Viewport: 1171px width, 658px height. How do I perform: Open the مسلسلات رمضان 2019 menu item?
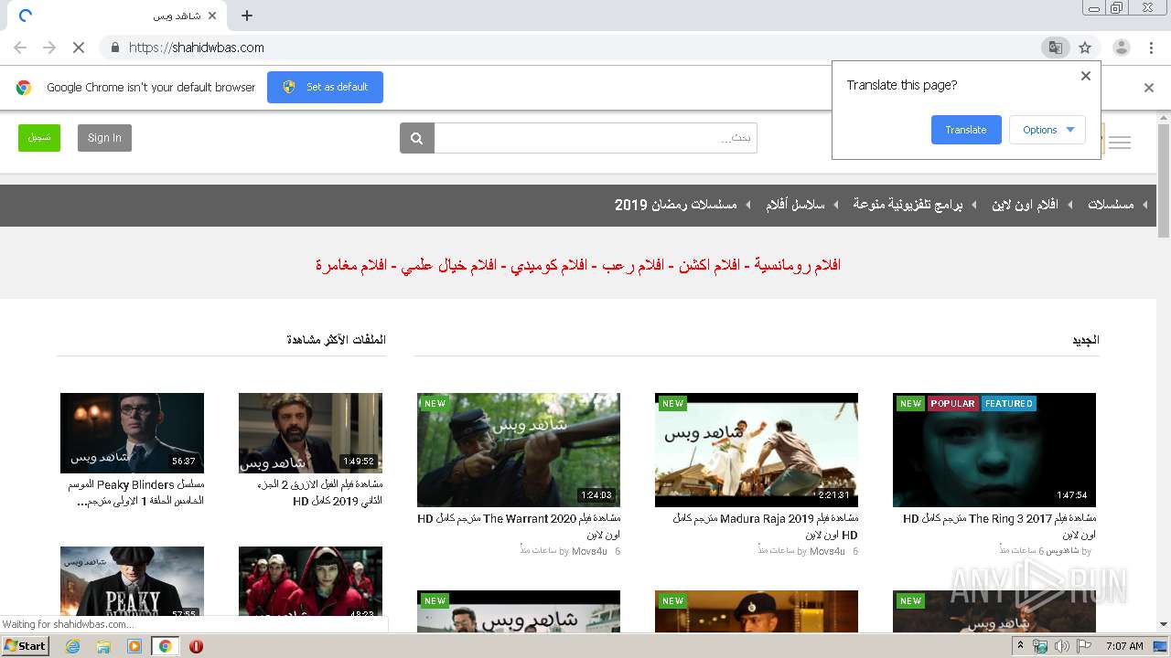(675, 205)
